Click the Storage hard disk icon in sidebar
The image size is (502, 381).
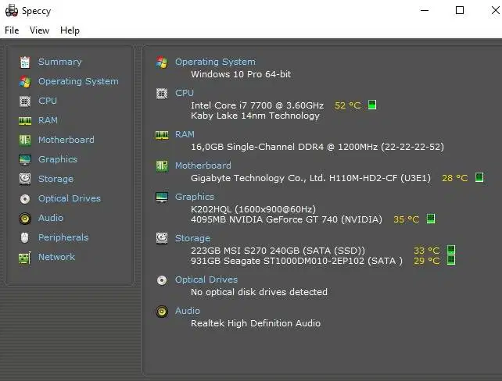(25, 179)
